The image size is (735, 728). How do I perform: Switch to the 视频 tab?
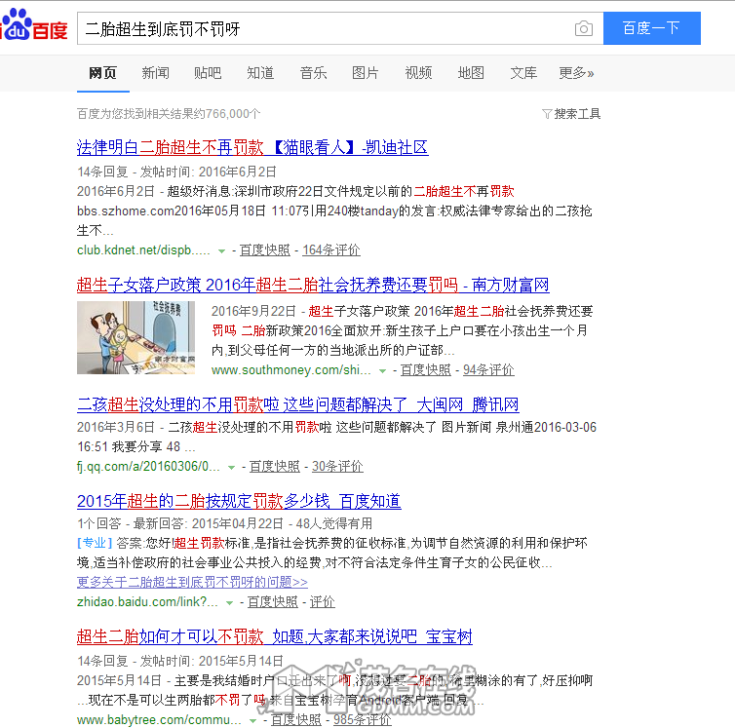tap(418, 73)
